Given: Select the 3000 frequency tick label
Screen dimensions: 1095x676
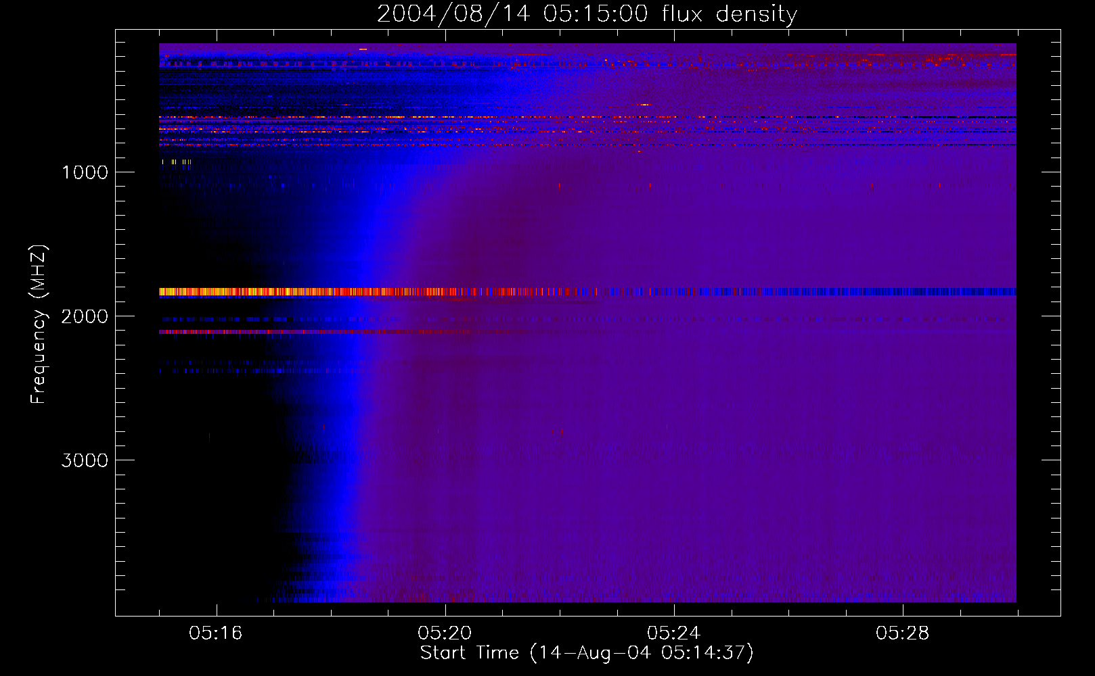Looking at the screenshot, I should (x=85, y=460).
